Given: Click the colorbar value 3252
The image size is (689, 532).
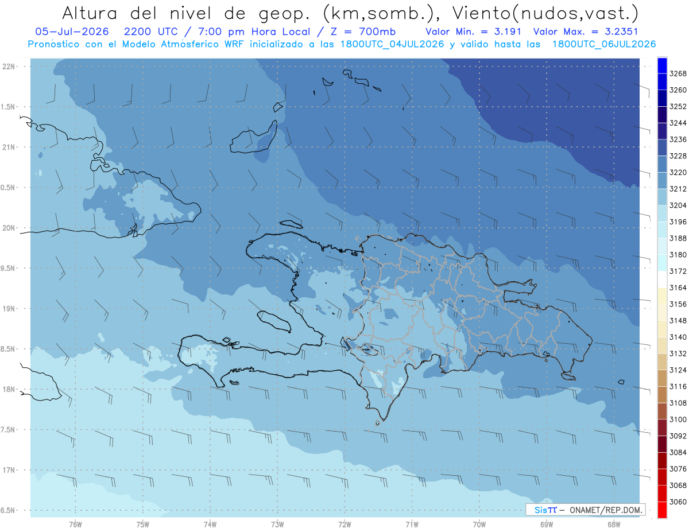Looking at the screenshot, I should pos(678,107).
